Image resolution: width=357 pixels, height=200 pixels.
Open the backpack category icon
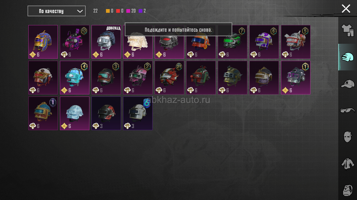click(347, 190)
